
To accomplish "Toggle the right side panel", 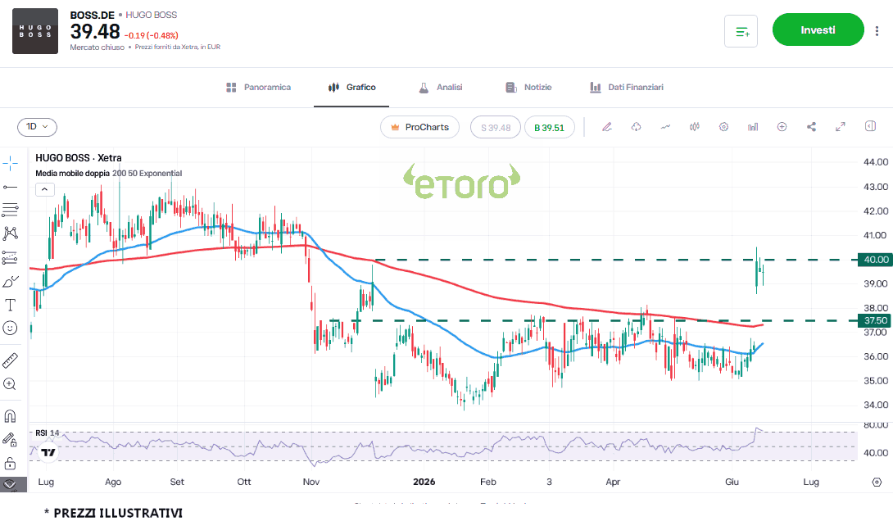I will (870, 126).
